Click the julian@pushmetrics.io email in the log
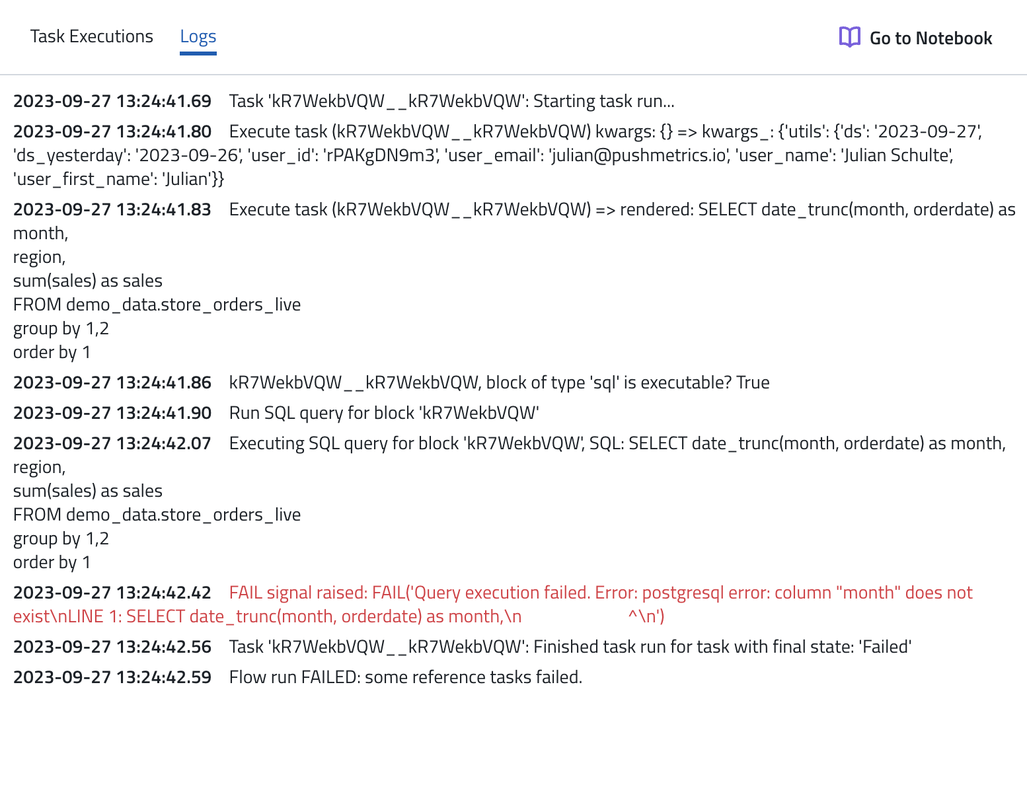This screenshot has width=1027, height=806. pyautogui.click(x=637, y=155)
